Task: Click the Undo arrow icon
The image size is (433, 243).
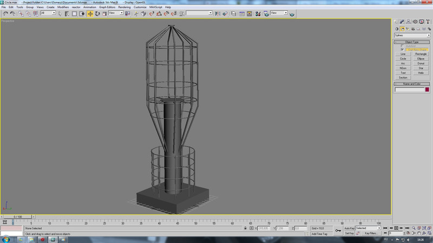Action: click(5, 13)
